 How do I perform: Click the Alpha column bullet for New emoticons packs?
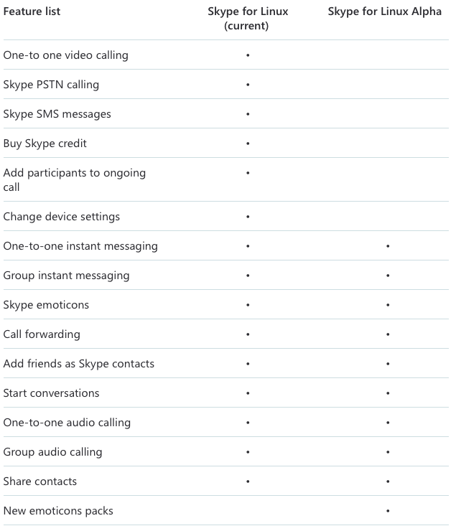[388, 511]
